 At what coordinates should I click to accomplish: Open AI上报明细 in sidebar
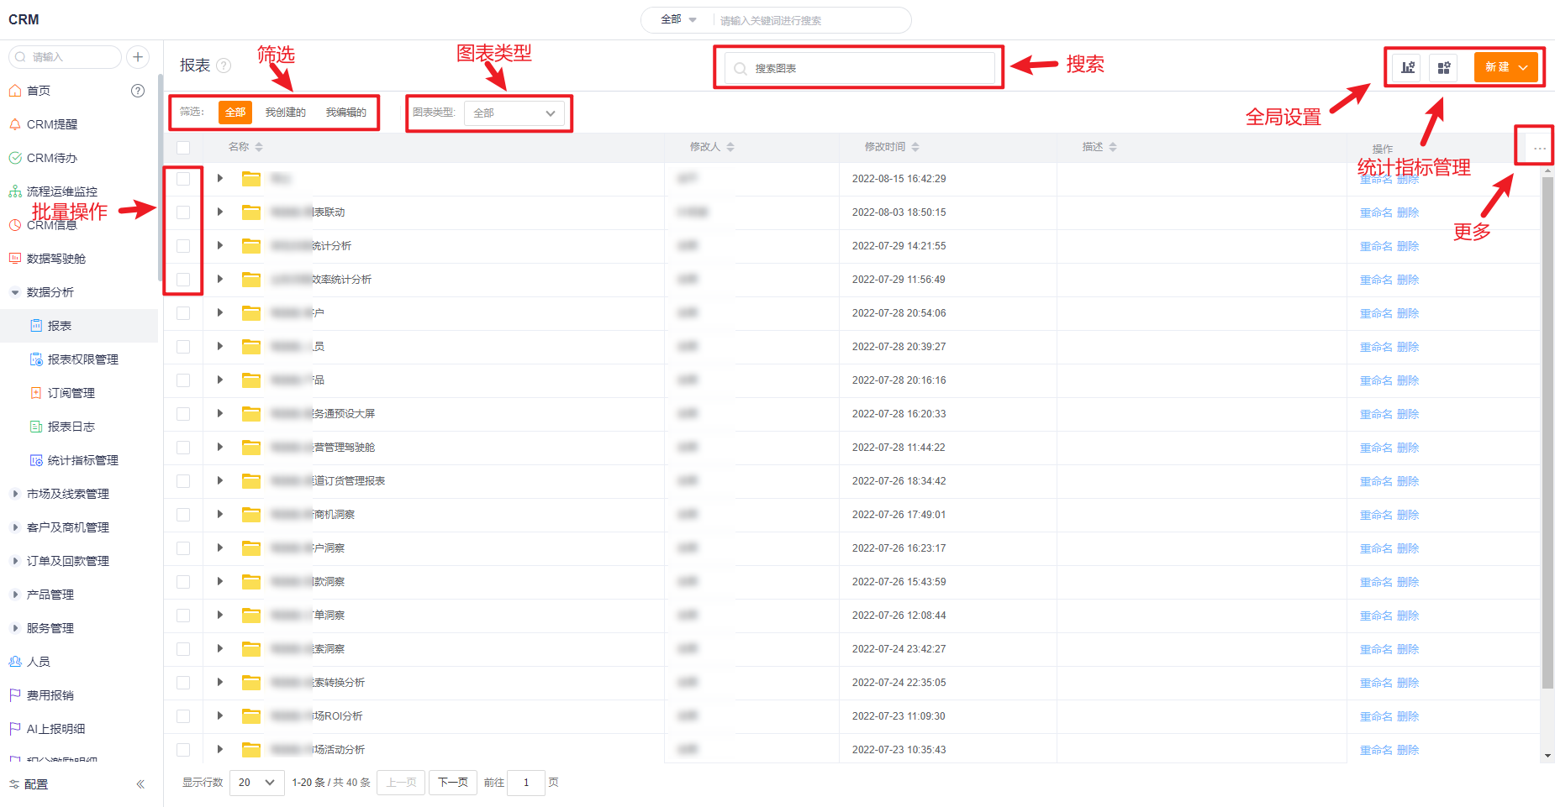tap(55, 729)
